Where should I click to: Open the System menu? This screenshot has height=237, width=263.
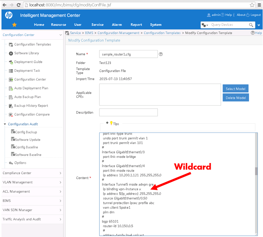point(156,25)
